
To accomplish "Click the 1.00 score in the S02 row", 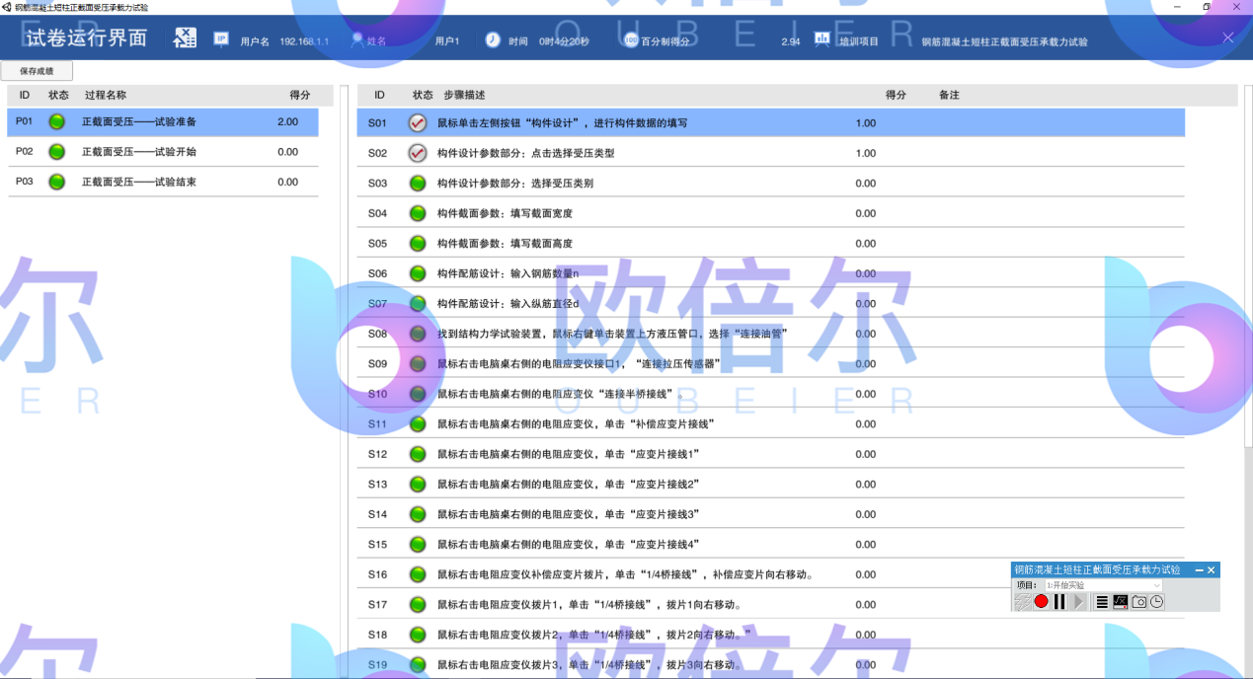I will click(865, 153).
